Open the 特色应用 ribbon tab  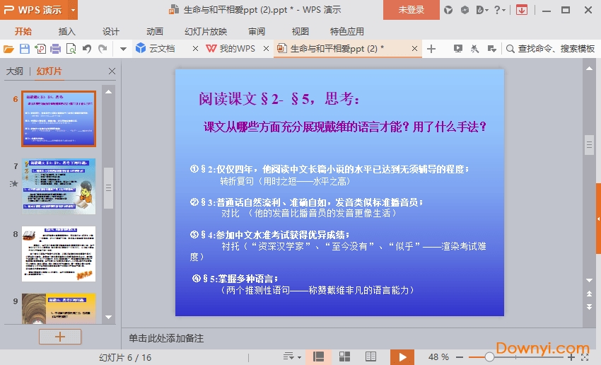tap(347, 31)
